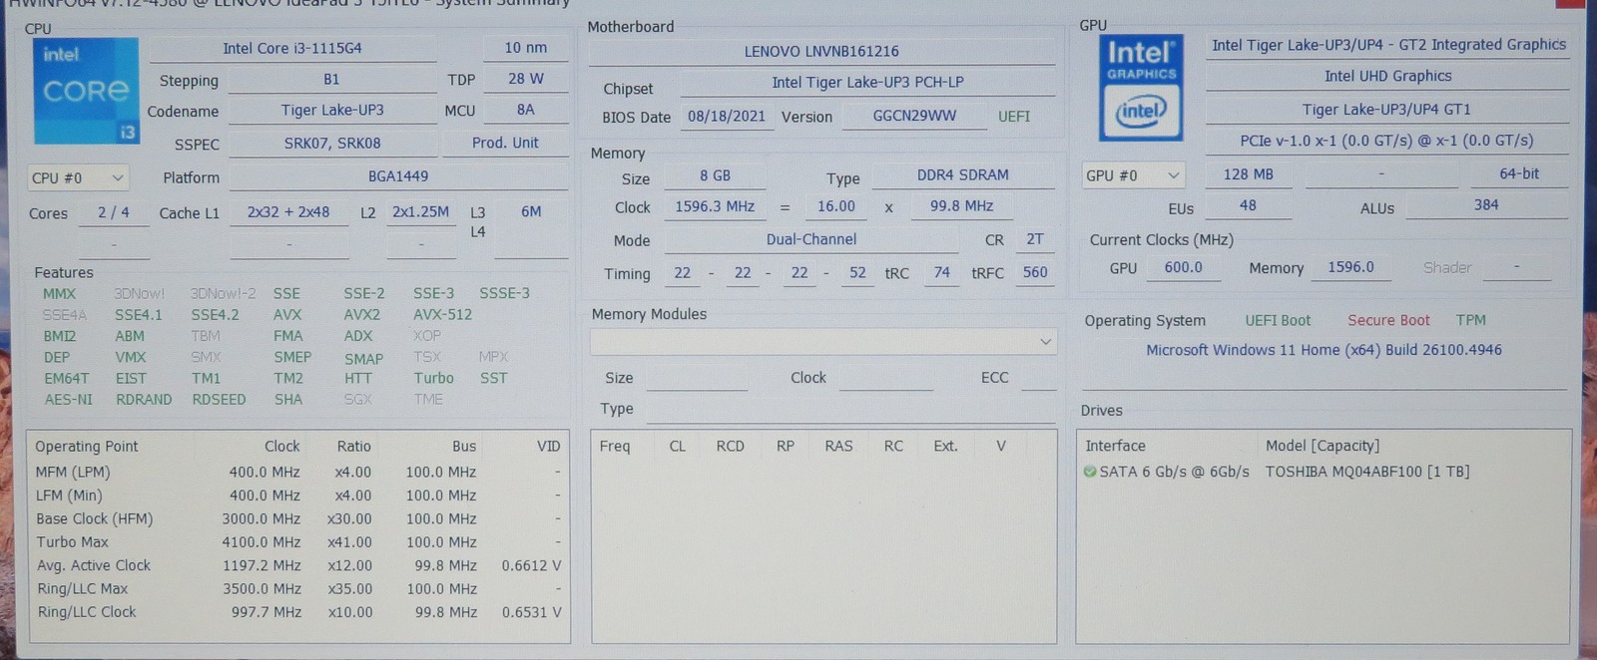This screenshot has width=1597, height=660.
Task: Click the Intel Core i3-1115G4 name field
Action: (292, 48)
